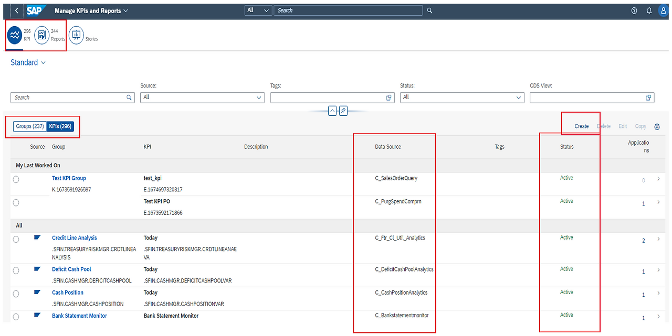Click the Help question mark icon

point(634,10)
